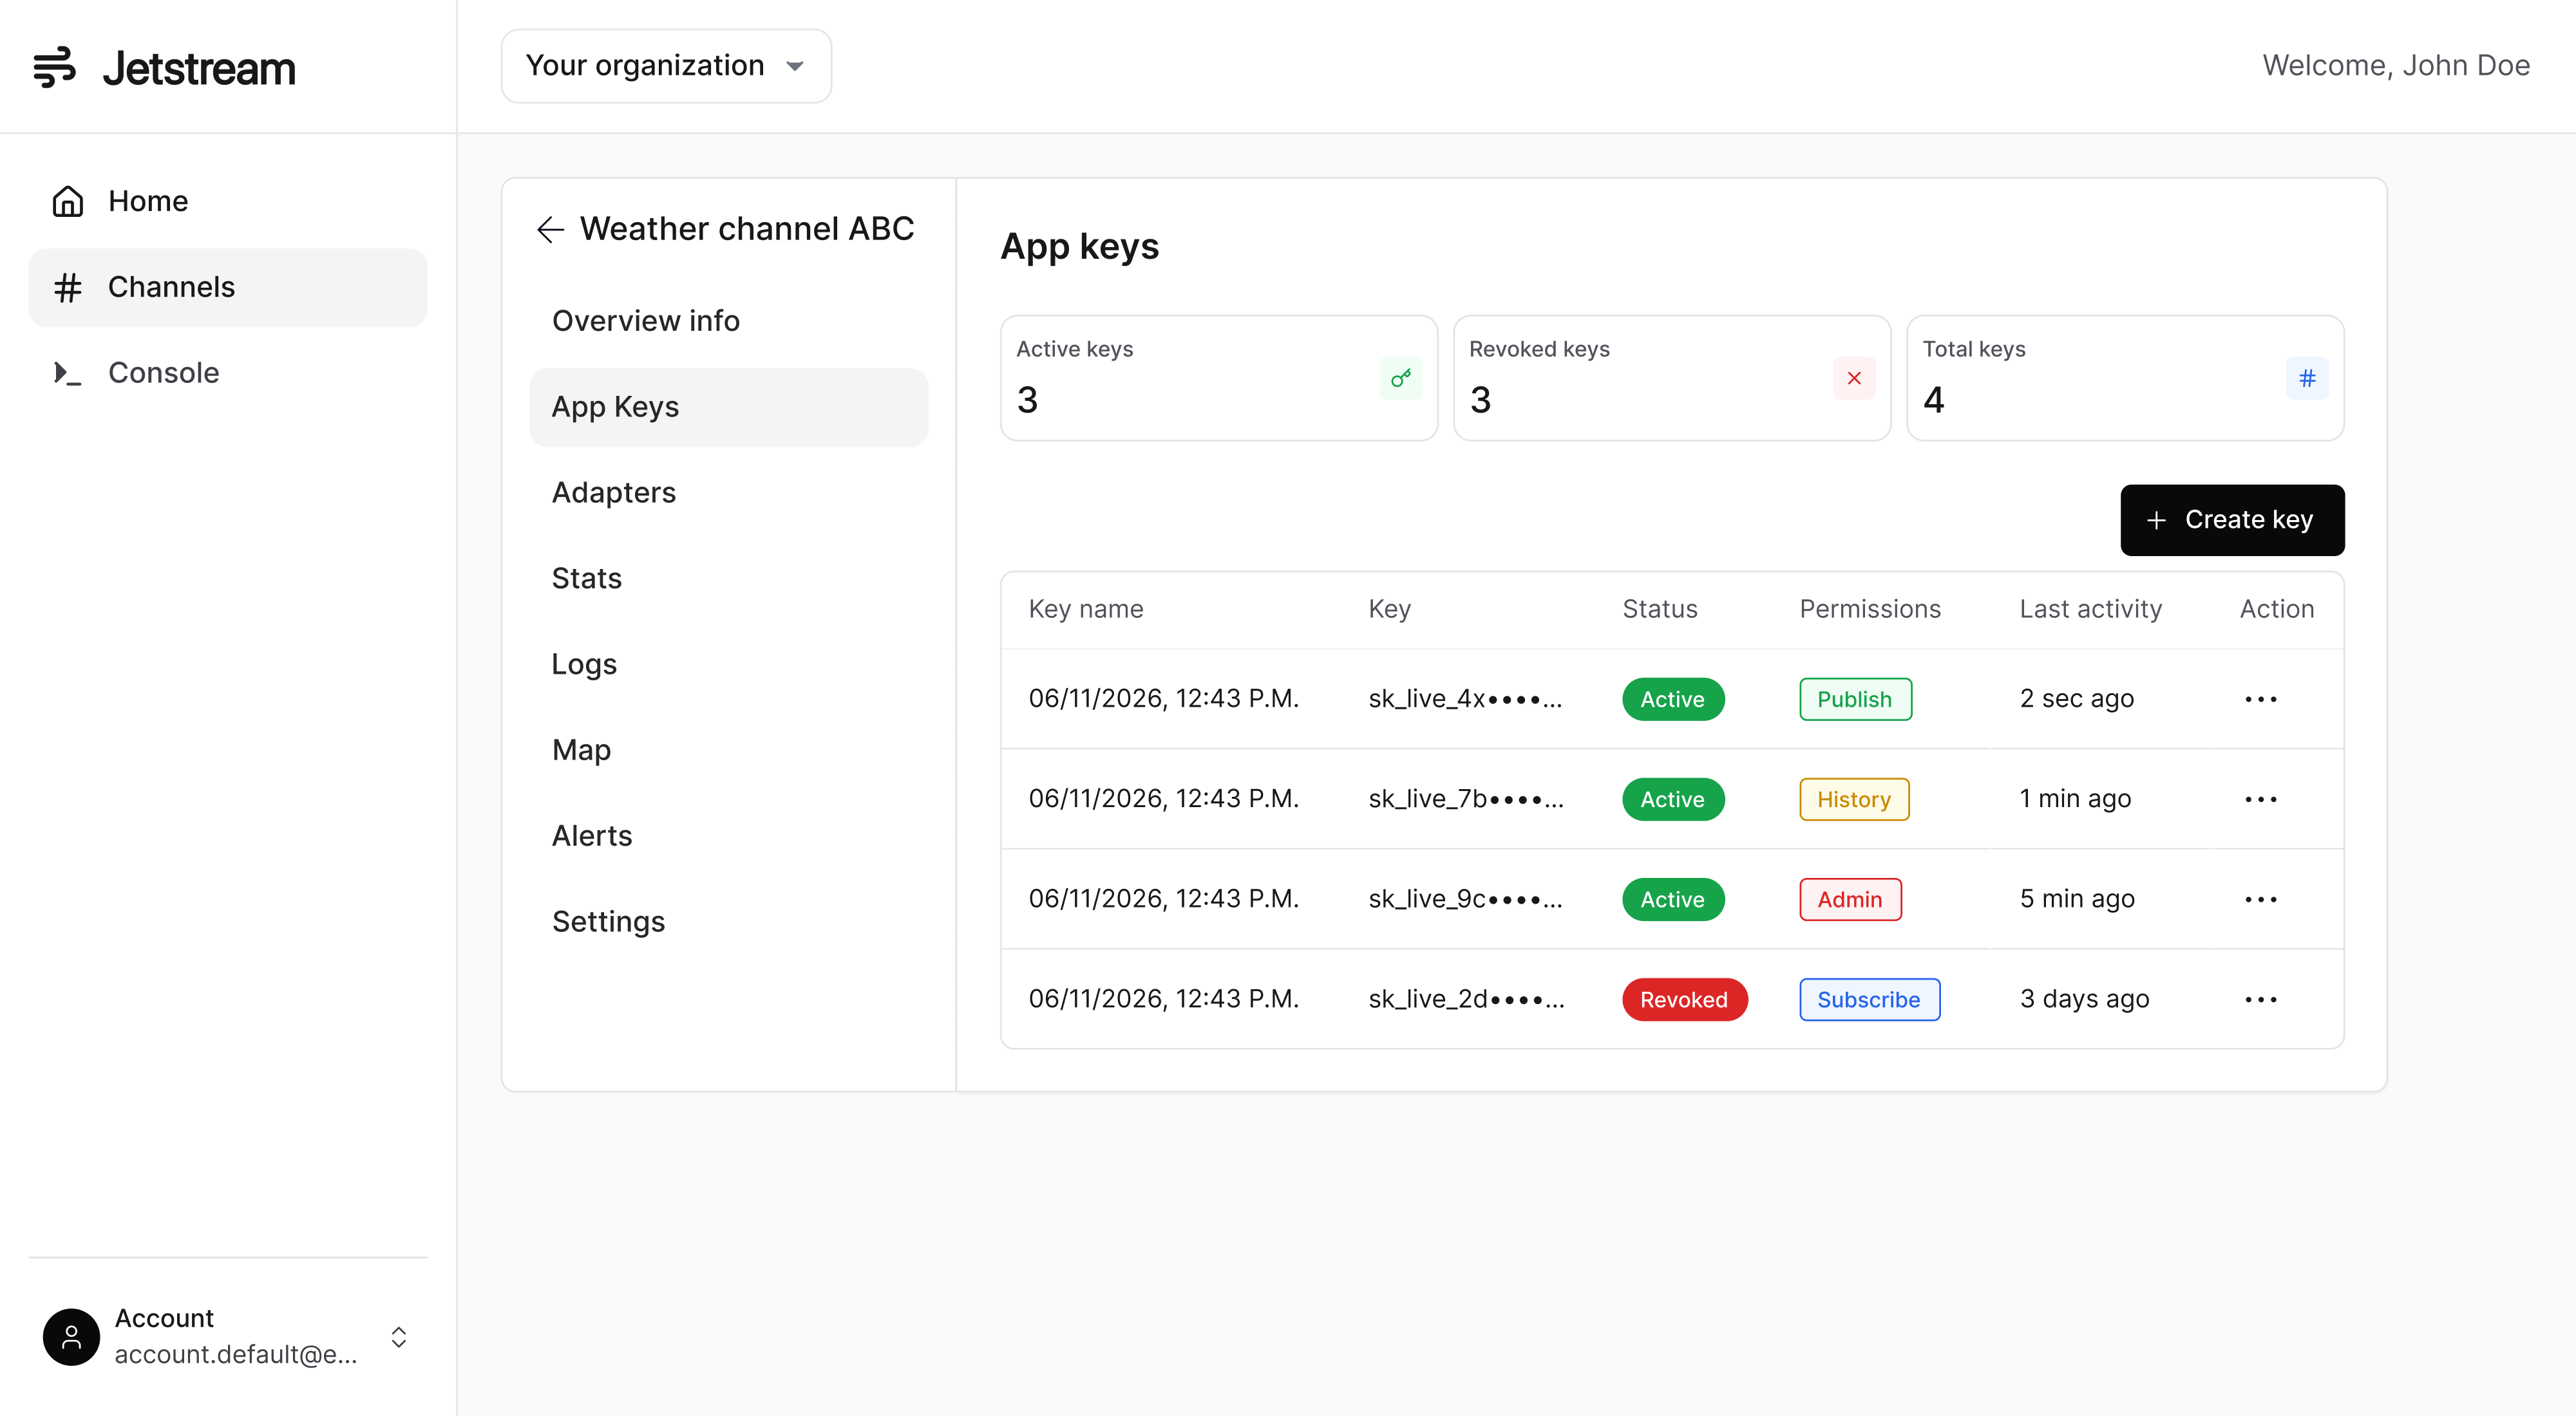
Task: Click the Admin permission badge
Action: pos(1850,899)
